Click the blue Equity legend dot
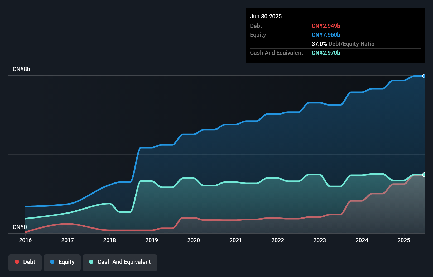The width and height of the screenshot is (433, 277). point(52,262)
